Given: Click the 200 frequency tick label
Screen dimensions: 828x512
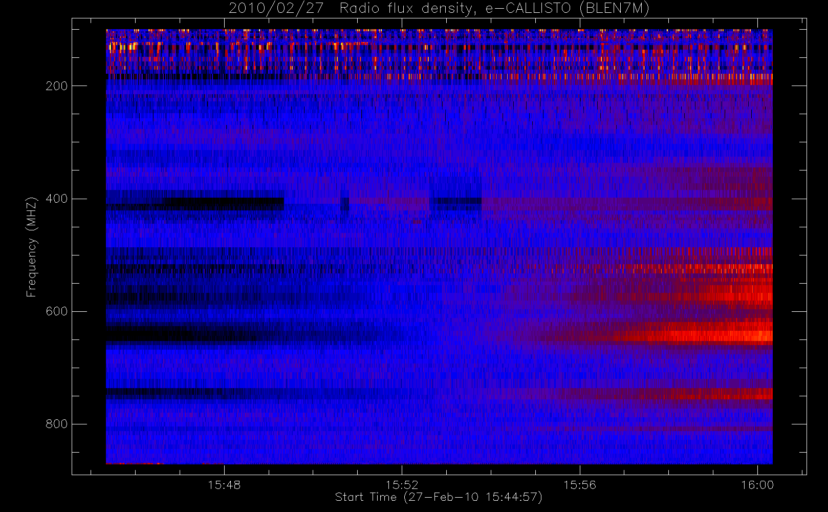Looking at the screenshot, I should (x=57, y=86).
